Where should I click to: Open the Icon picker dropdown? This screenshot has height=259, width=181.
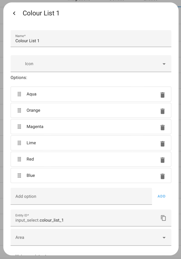click(91, 63)
